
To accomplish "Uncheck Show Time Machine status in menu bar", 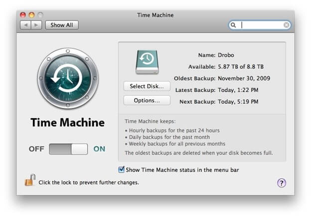I will tap(121, 170).
